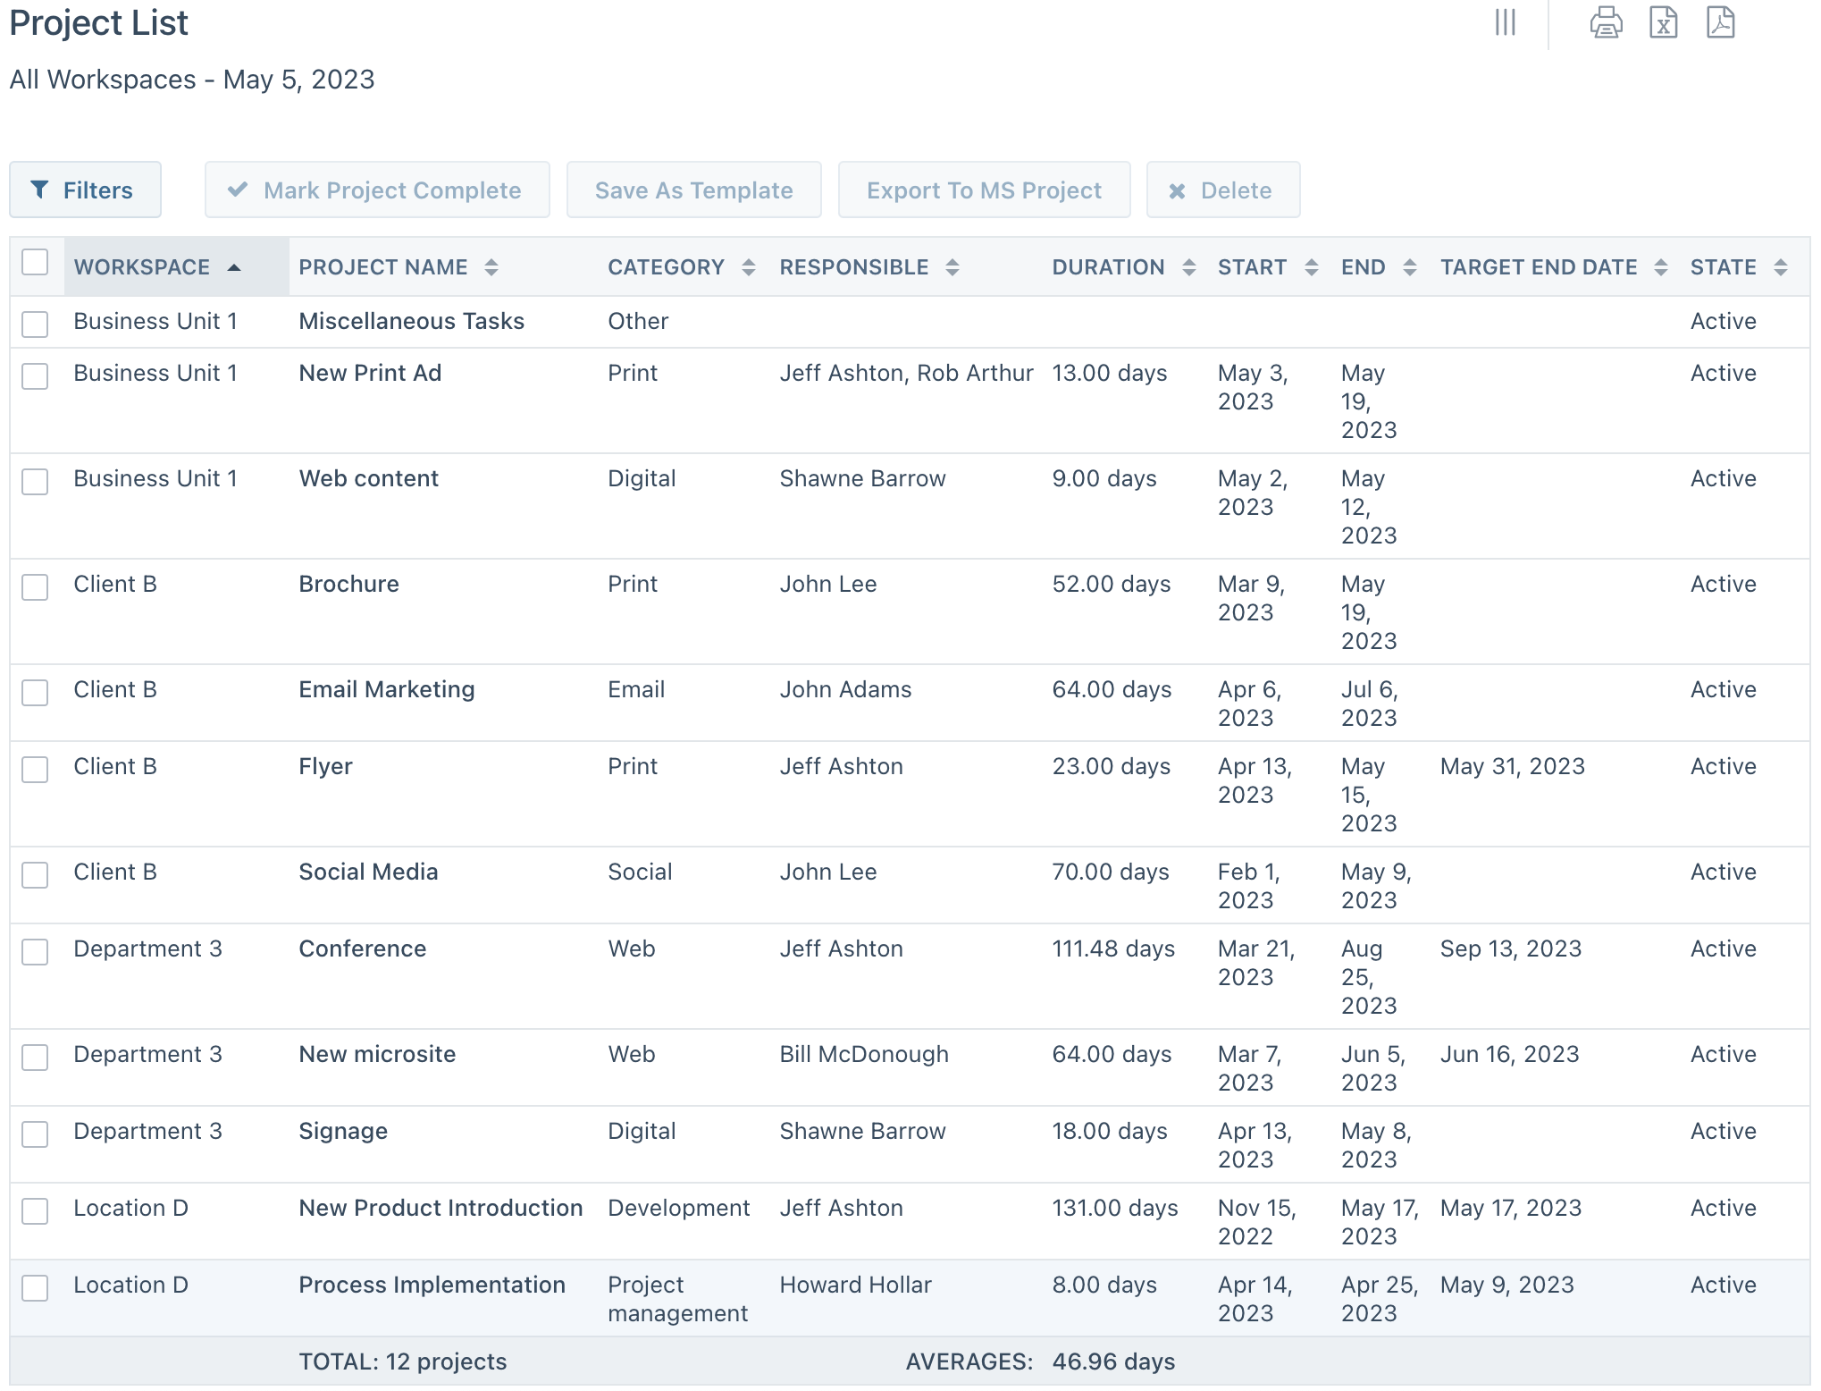This screenshot has width=1821, height=1391.
Task: Select the Category column header
Action: point(666,266)
